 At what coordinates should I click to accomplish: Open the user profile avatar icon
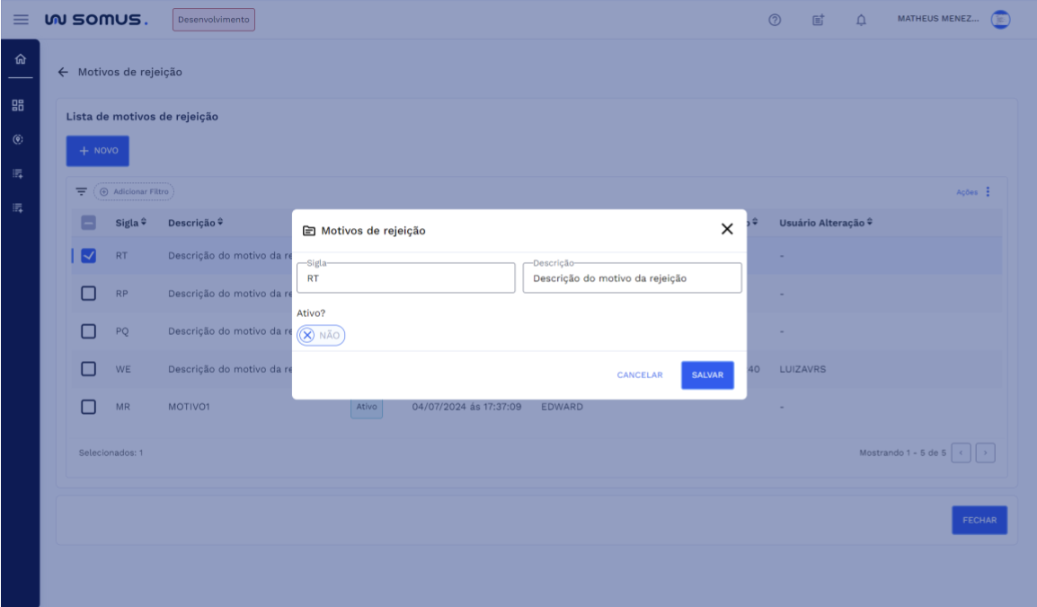click(1000, 20)
